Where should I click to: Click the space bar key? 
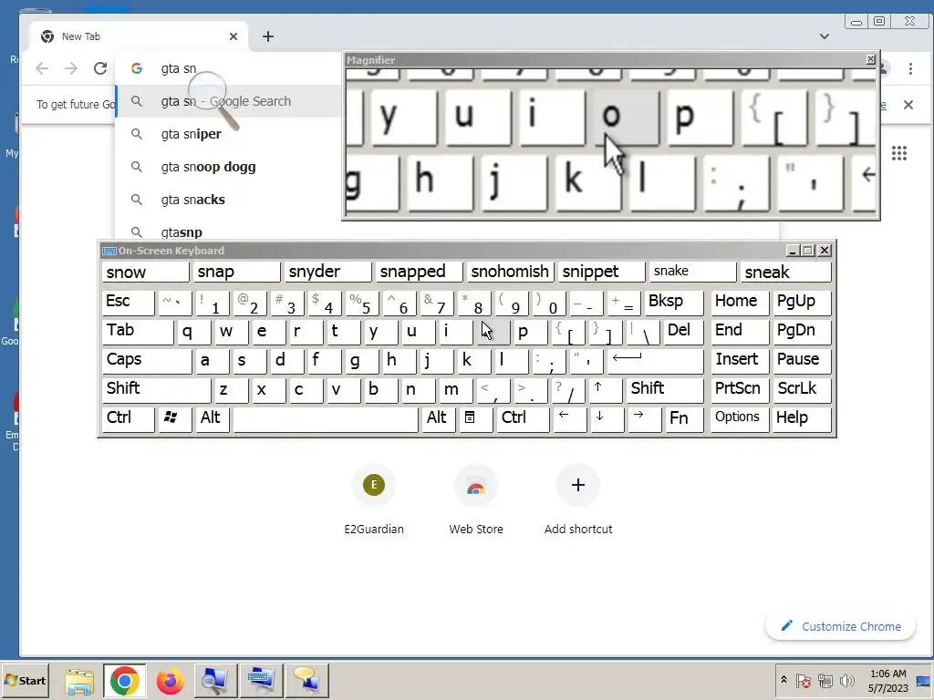coord(326,419)
